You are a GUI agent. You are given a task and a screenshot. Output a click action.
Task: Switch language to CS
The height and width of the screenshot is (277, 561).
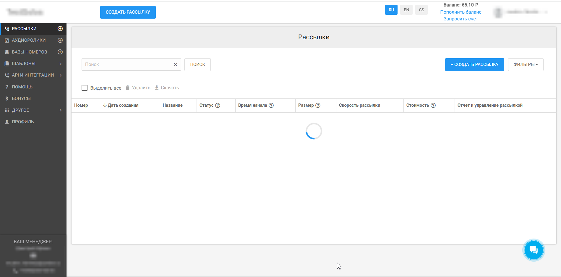(421, 10)
